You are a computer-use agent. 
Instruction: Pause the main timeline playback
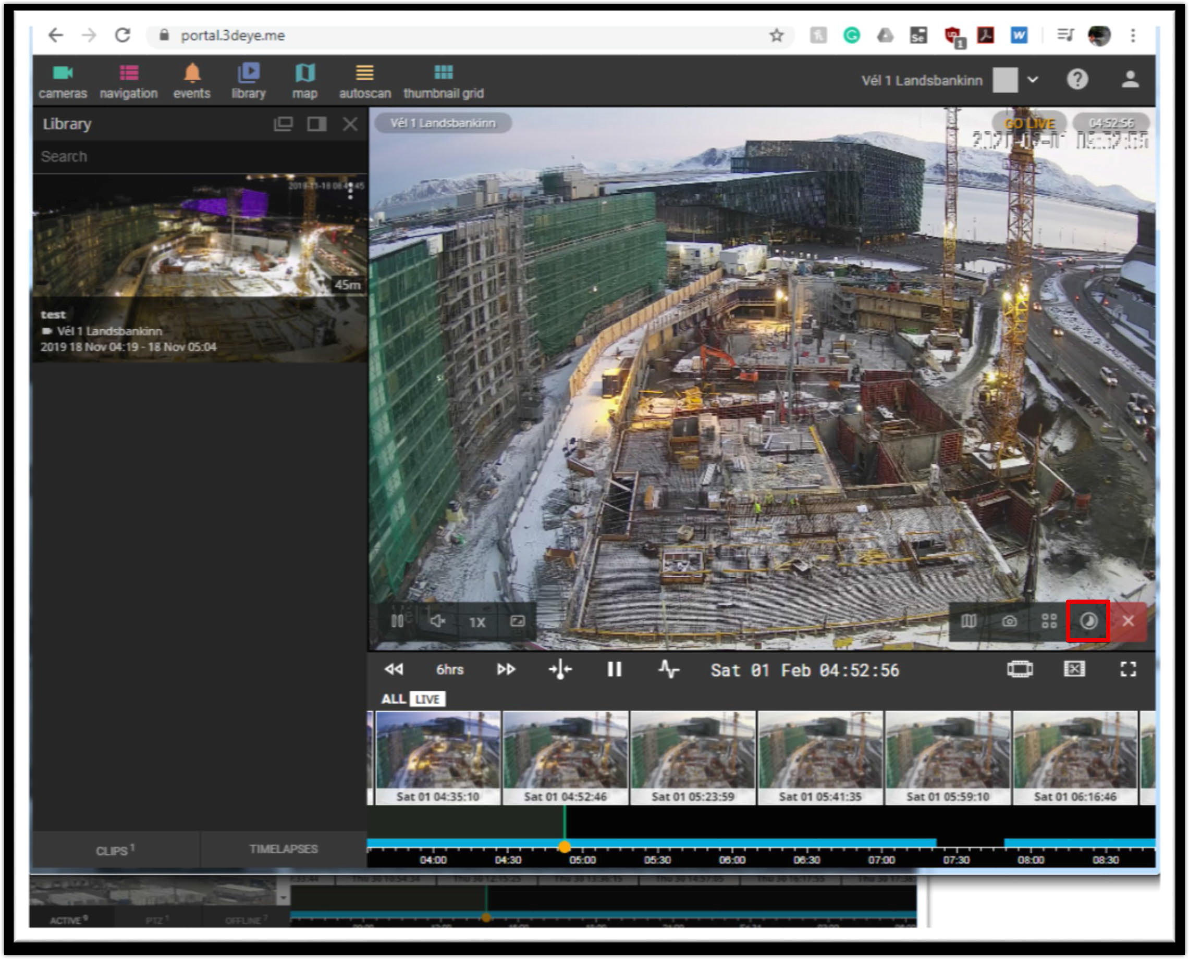[x=614, y=669]
